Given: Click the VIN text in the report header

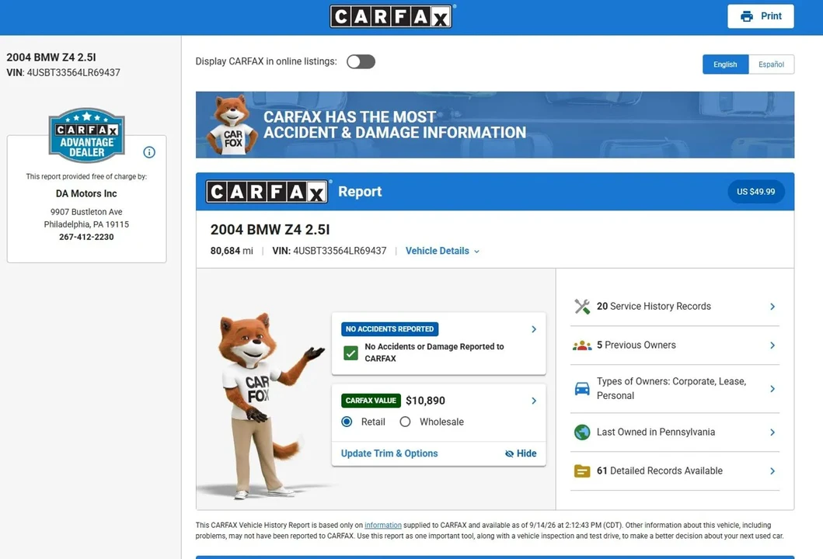Looking at the screenshot, I should coord(329,251).
